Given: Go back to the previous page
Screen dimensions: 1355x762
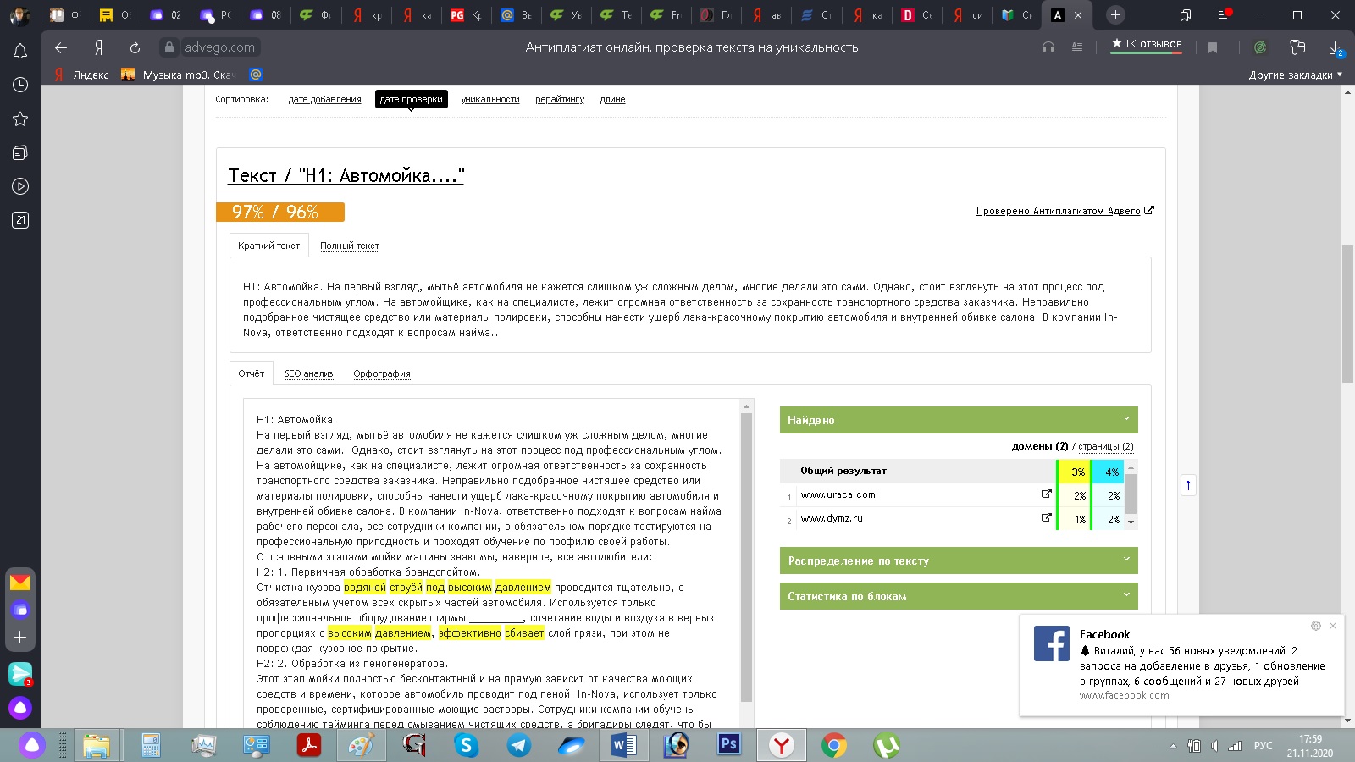Looking at the screenshot, I should point(60,47).
